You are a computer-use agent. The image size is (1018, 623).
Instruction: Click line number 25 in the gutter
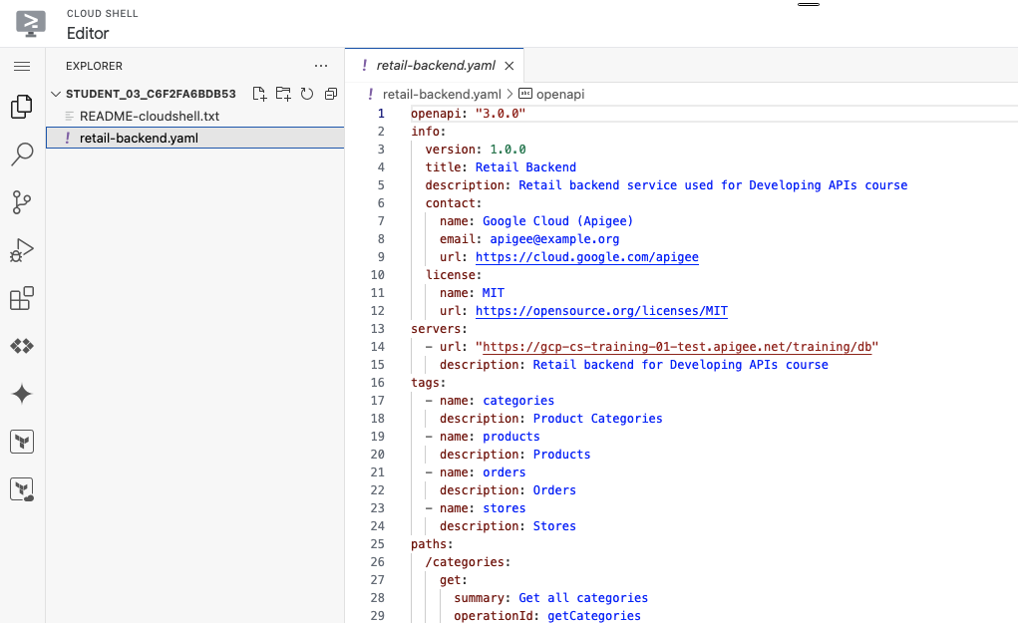coord(378,544)
